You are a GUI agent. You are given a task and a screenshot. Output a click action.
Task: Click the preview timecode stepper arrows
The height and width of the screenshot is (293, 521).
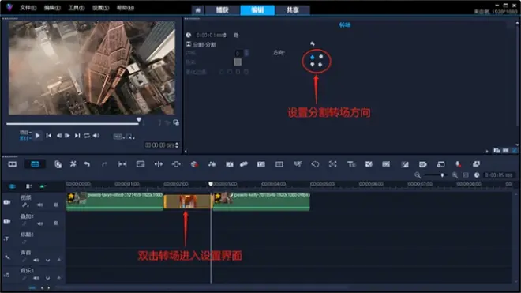[x=177, y=145]
